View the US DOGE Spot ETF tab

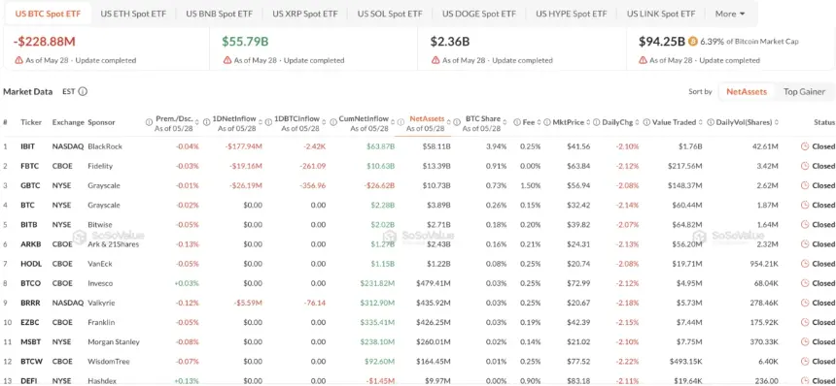479,14
